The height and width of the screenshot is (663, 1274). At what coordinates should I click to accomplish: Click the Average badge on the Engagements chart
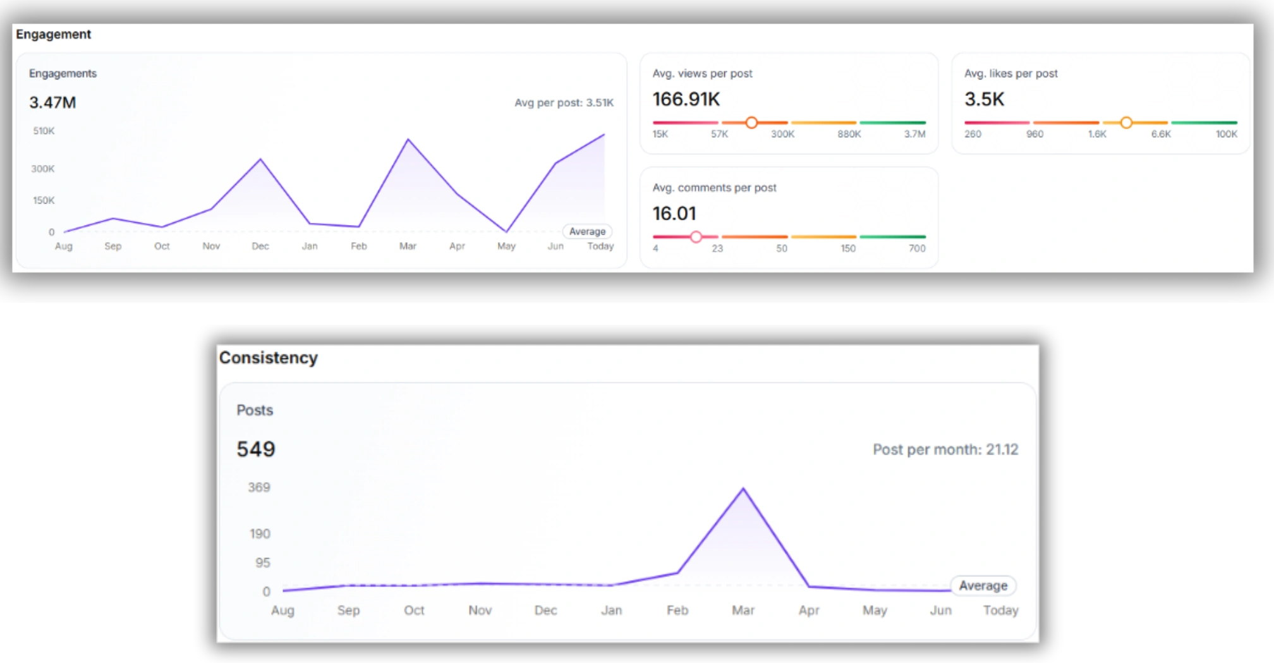pyautogui.click(x=587, y=231)
